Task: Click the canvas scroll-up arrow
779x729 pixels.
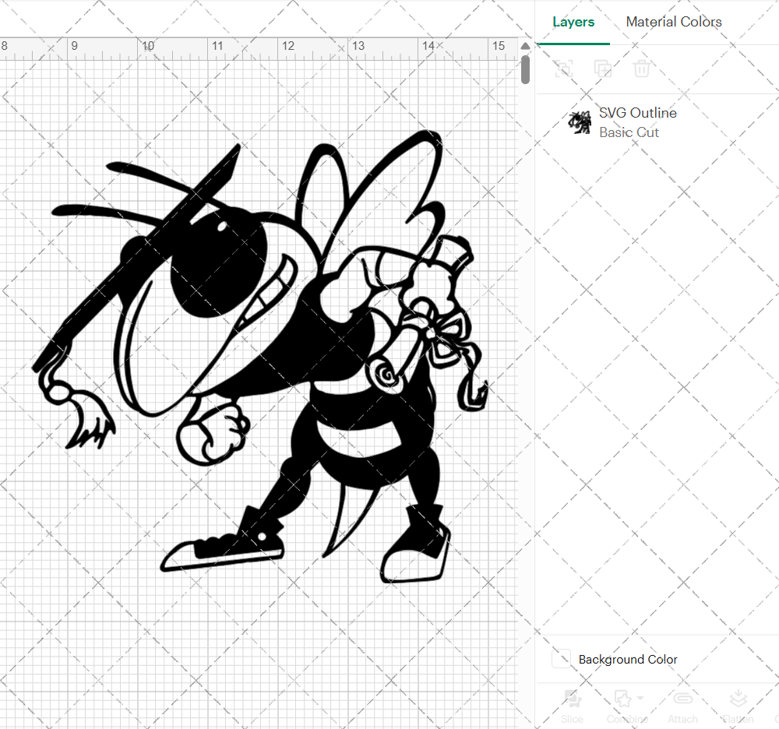Action: [x=525, y=46]
